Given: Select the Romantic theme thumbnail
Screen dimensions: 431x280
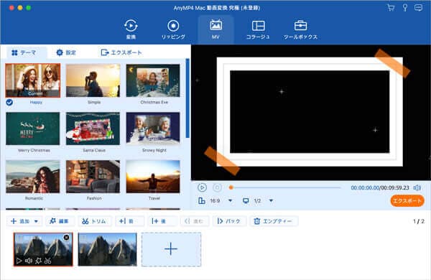Looking at the screenshot, I should pos(33,177).
